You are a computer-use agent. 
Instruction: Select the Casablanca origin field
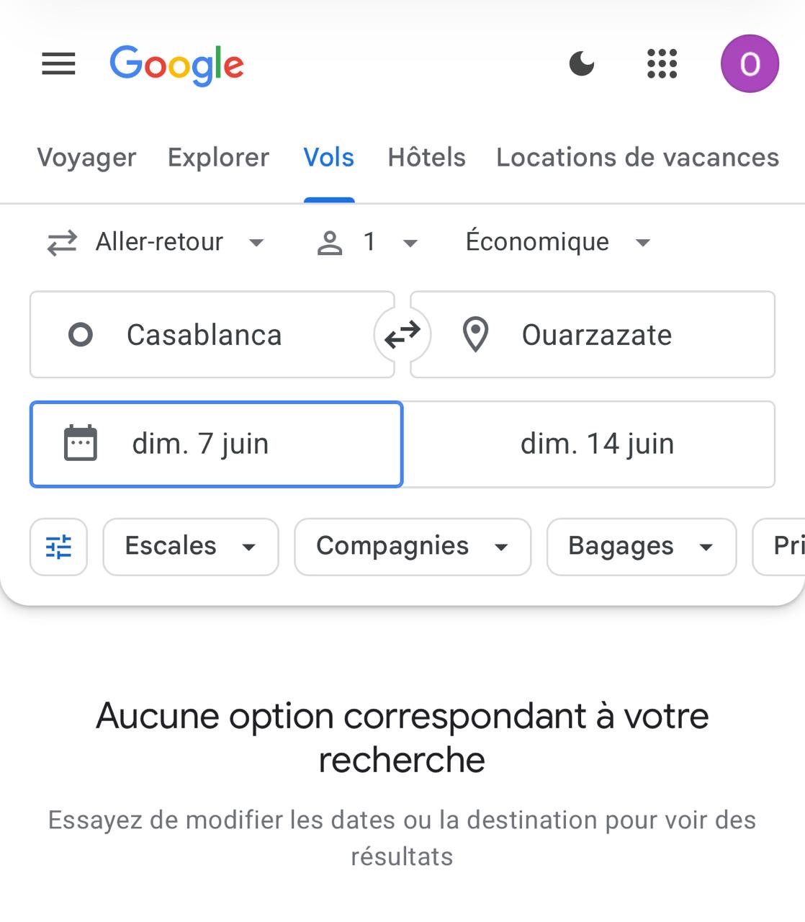tap(212, 335)
